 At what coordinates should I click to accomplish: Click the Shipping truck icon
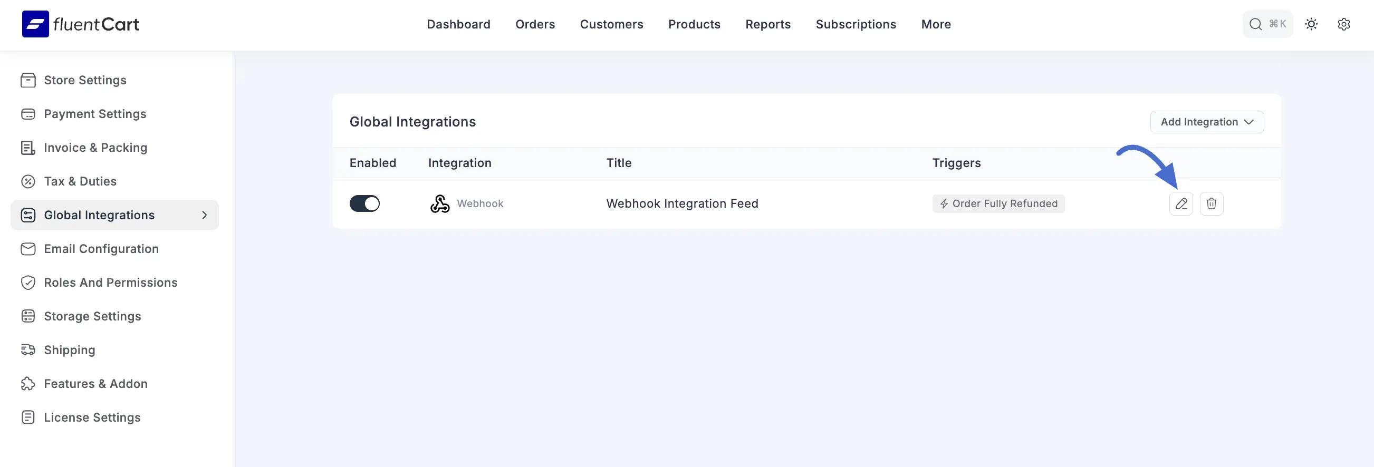coord(28,349)
